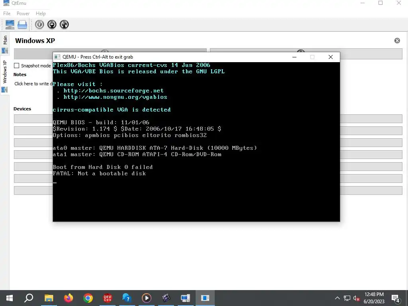Viewport: 408px width, 306px height.
Task: Click the open machine icon in toolbar
Action: (22, 24)
